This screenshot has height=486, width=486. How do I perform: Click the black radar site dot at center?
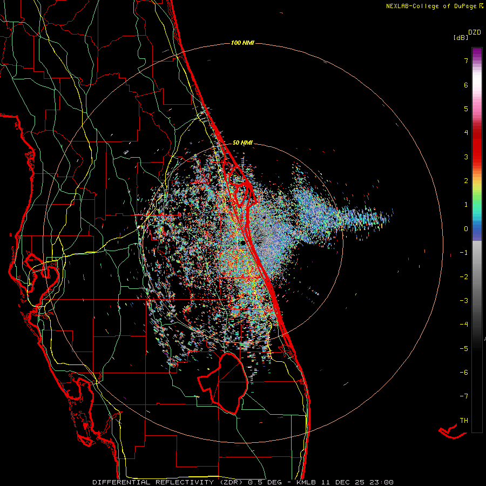(x=243, y=242)
